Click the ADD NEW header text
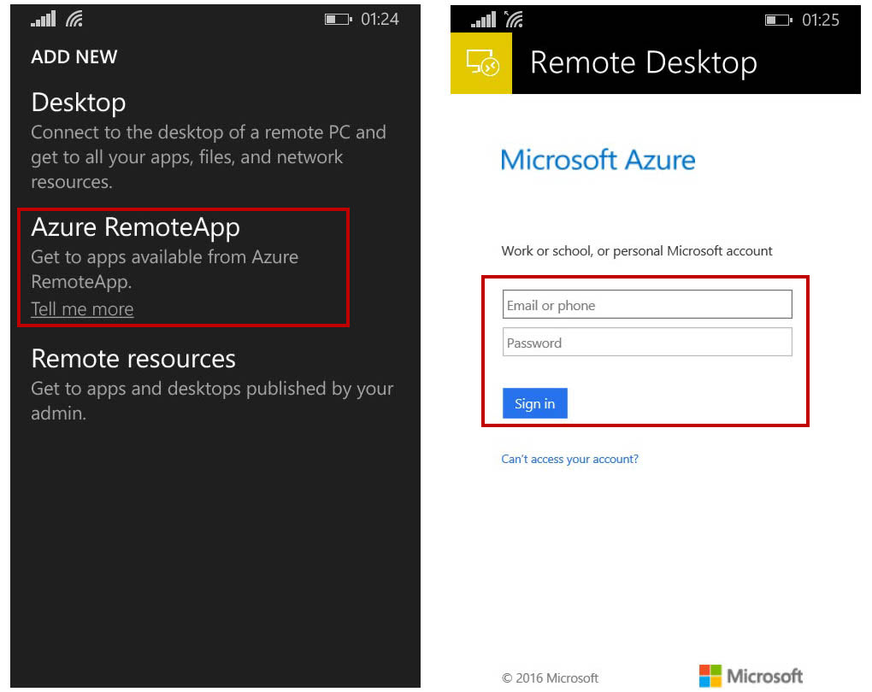 point(74,56)
